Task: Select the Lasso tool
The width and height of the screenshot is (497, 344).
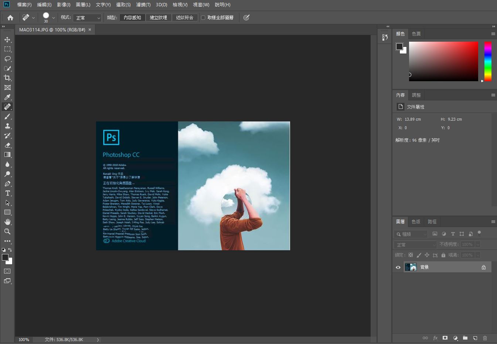Action: 7,59
